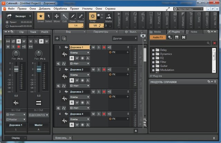221x143 pixels.
Task: Arm record on Дорожка 1
Action: tap(104, 47)
